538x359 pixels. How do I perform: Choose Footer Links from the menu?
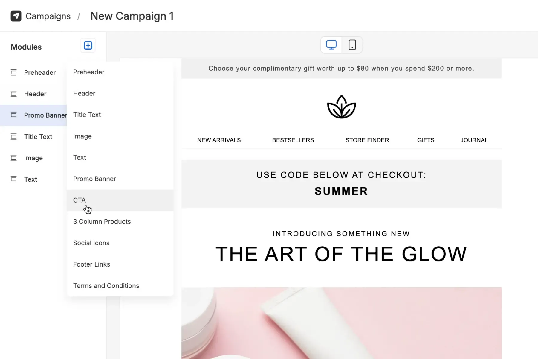[91, 264]
